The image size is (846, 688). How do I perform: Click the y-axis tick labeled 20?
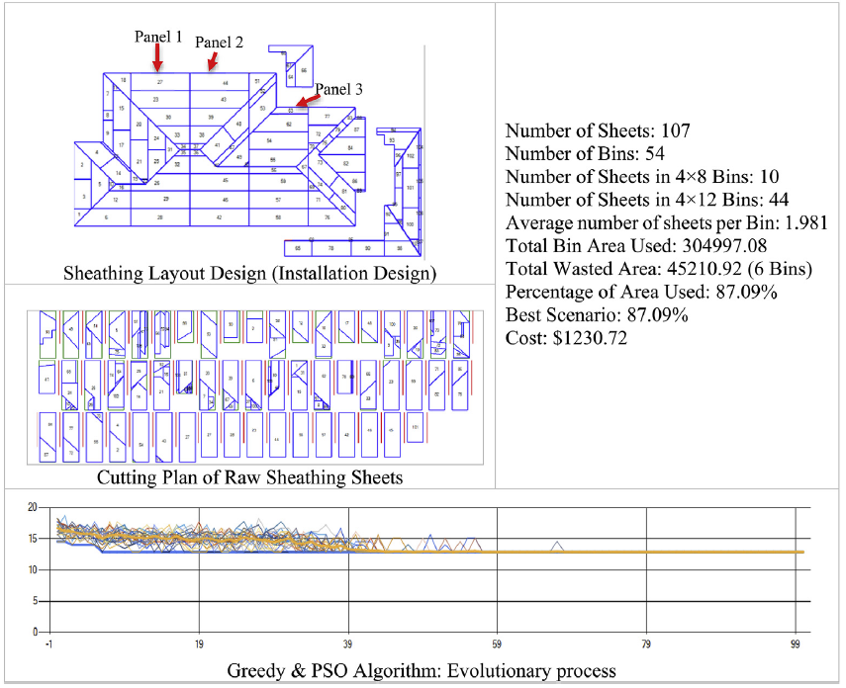31,507
